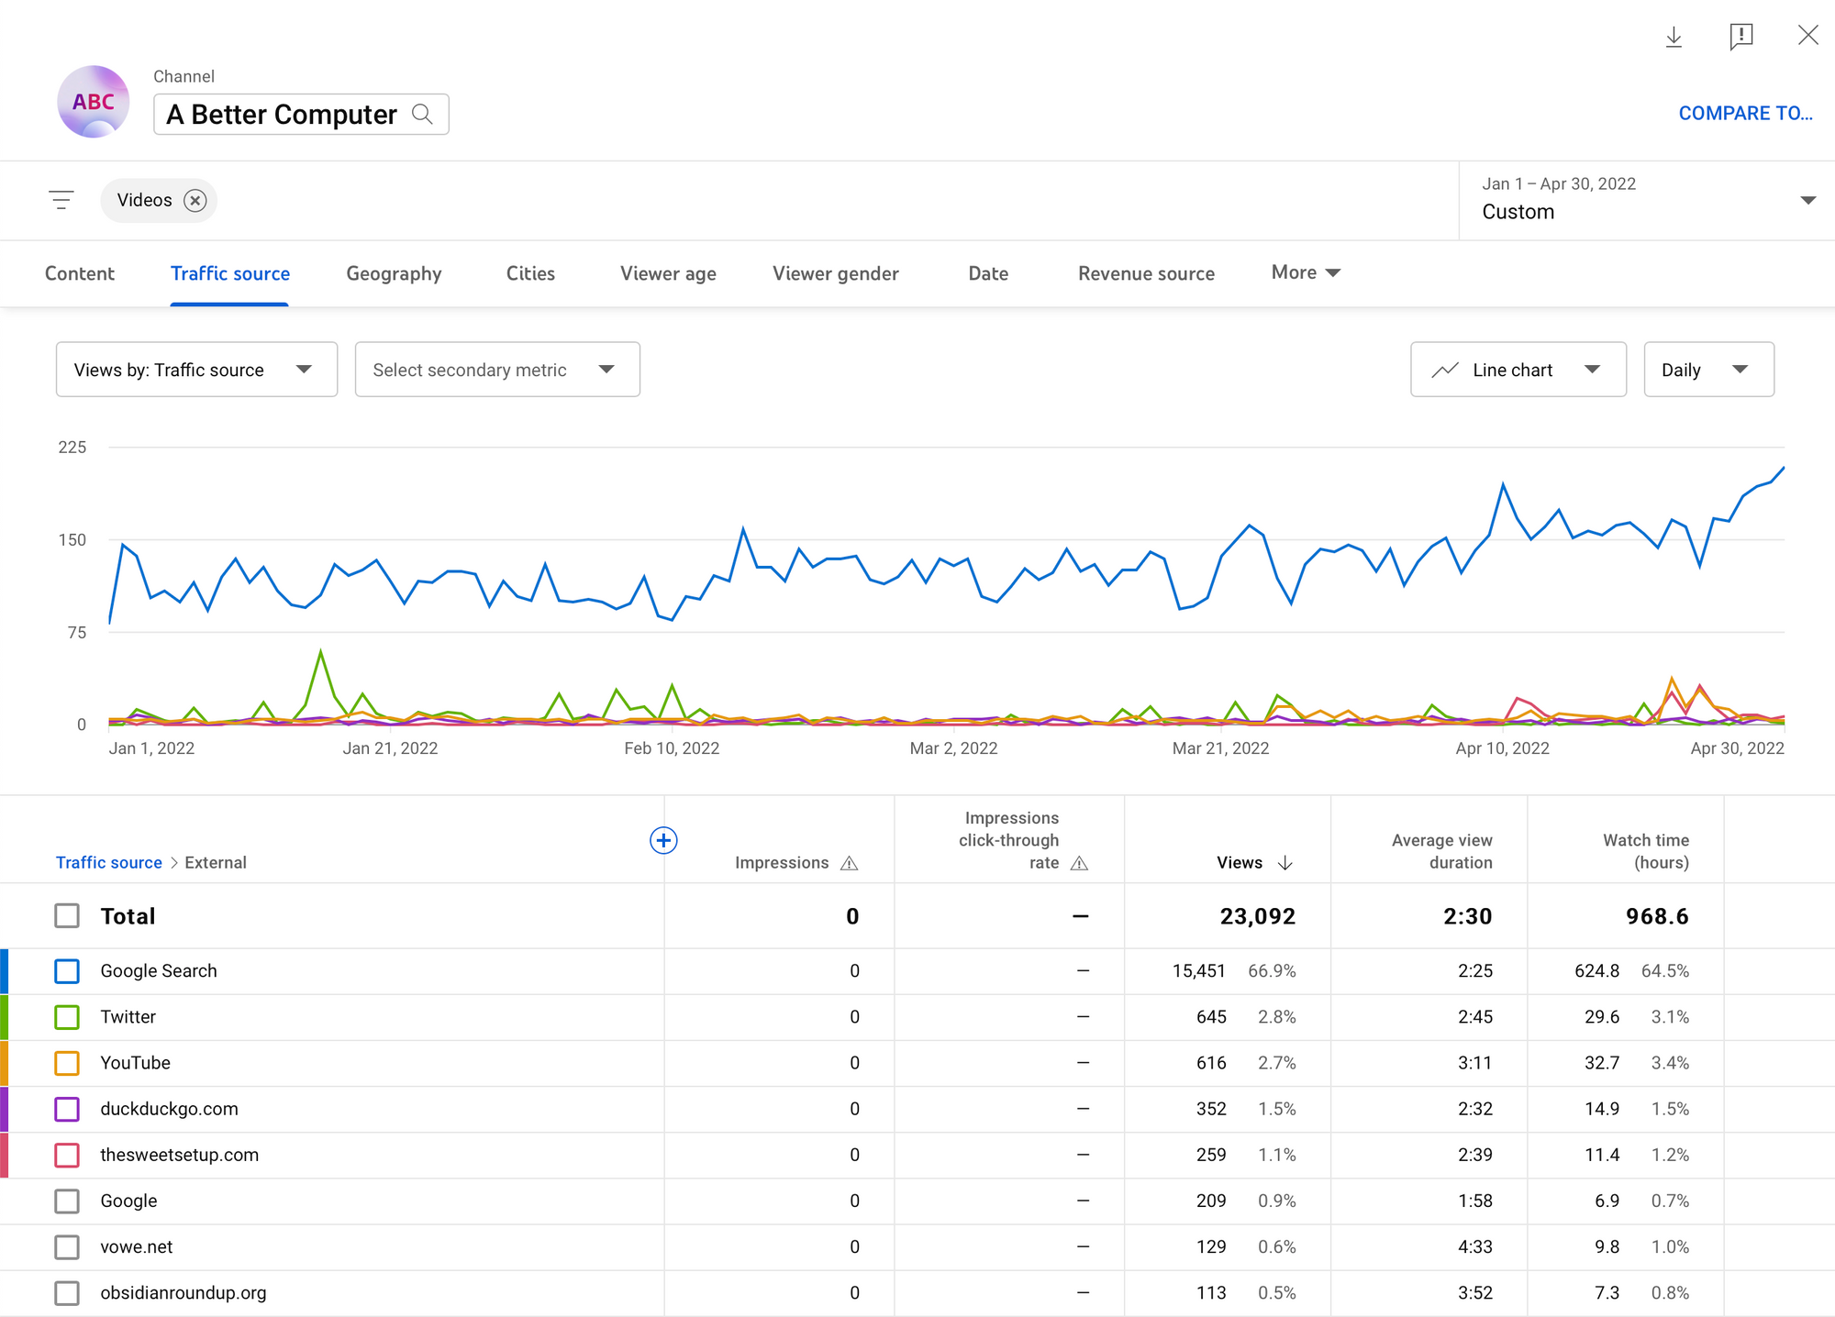The width and height of the screenshot is (1835, 1317).
Task: Remove the Videos filter chip
Action: pyautogui.click(x=195, y=201)
